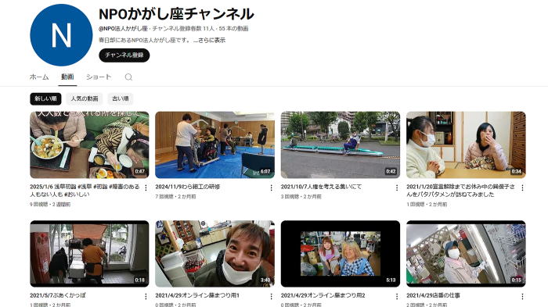Viewport: 548px width, 307px height.
Task: Open more options for オンライン藤まつり用2 video
Action: click(397, 296)
